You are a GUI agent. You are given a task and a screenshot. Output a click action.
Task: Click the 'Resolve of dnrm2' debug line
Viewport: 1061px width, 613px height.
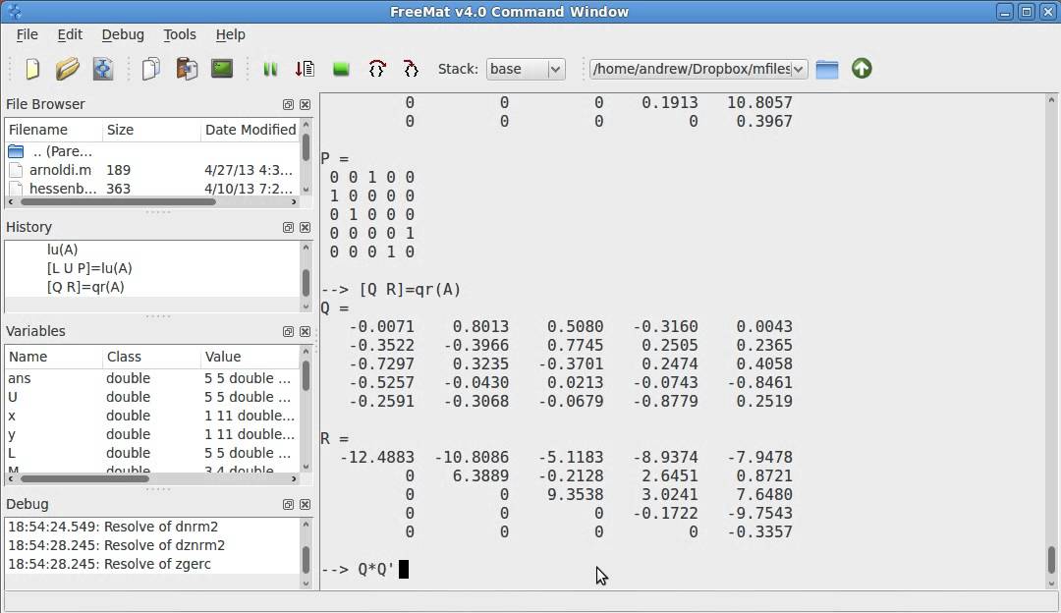(113, 527)
